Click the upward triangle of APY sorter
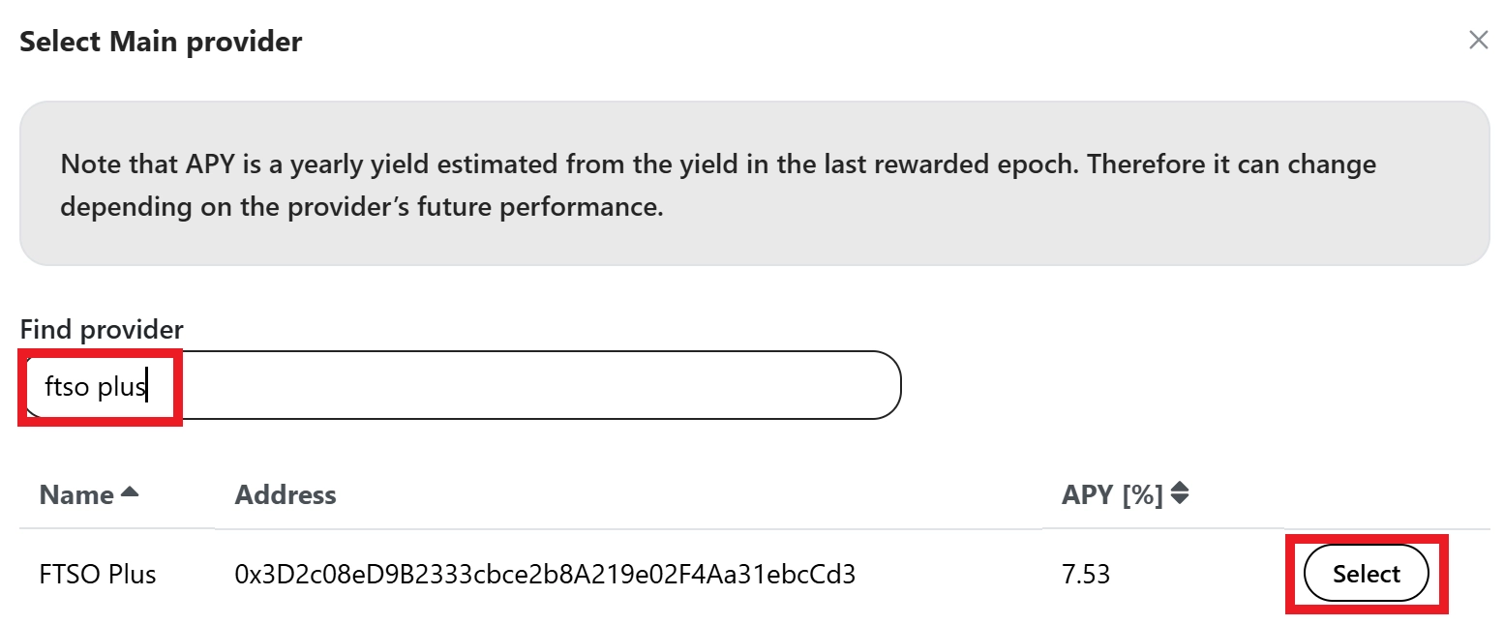1504x625 pixels. pyautogui.click(x=1179, y=488)
